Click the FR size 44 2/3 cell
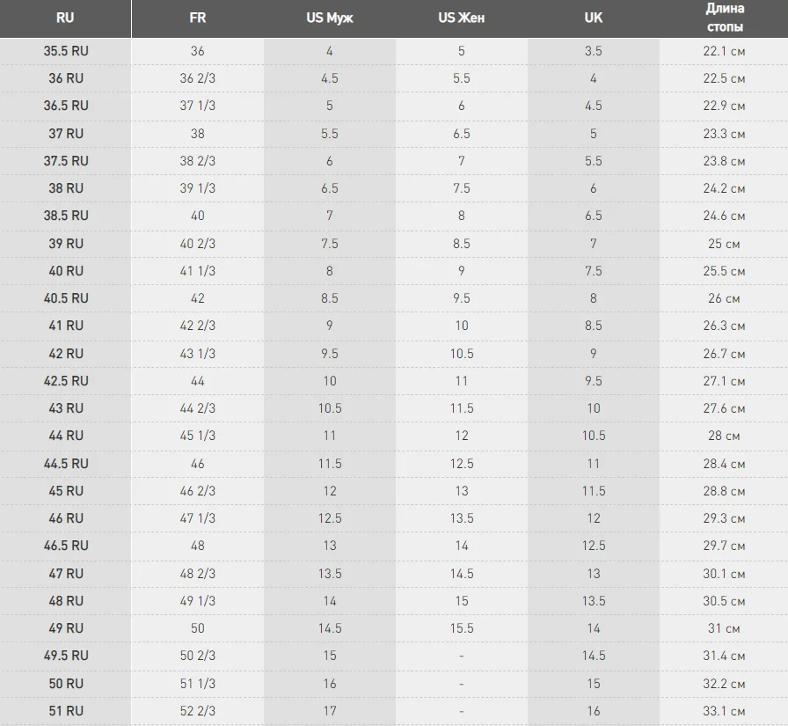 point(198,408)
